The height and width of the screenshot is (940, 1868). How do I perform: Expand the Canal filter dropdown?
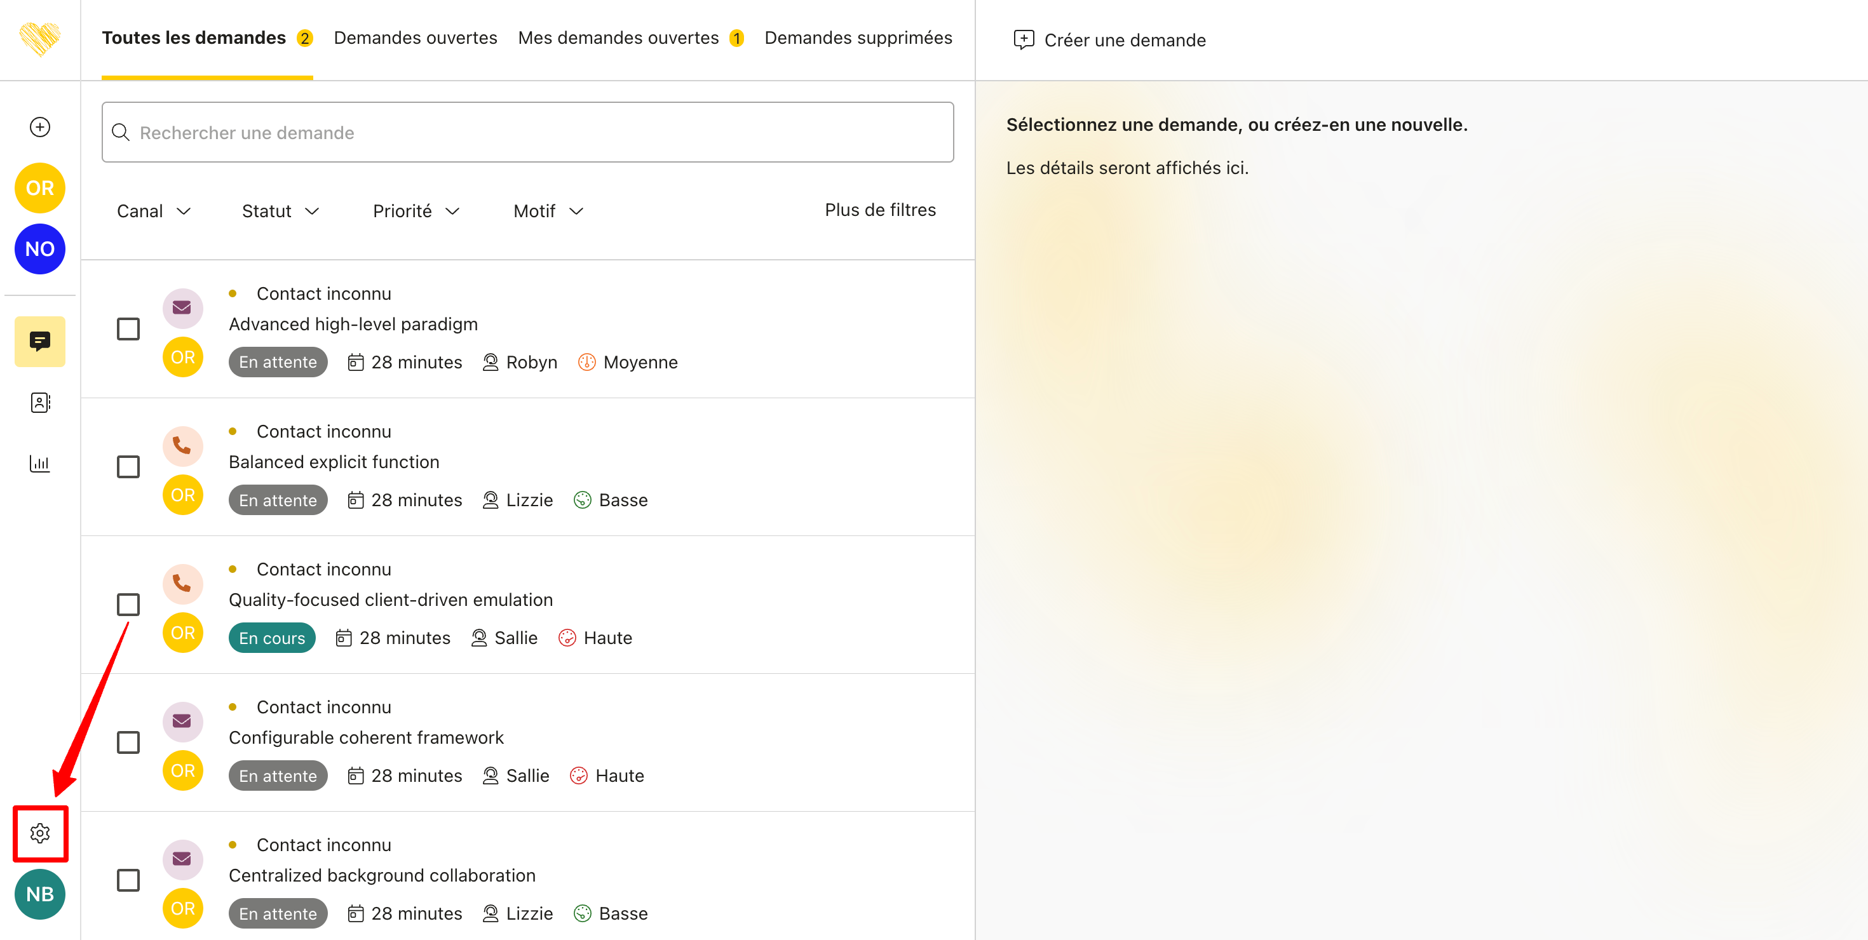click(154, 211)
